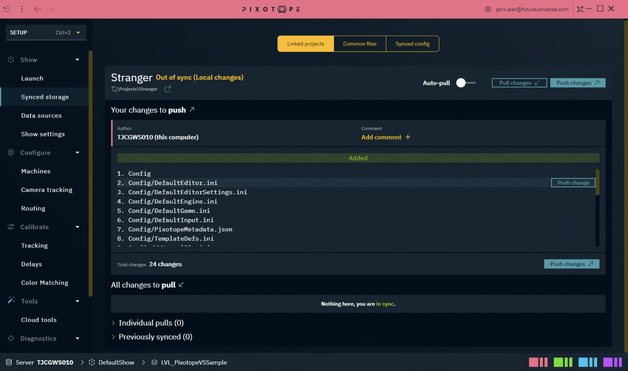Screen dimensions: 628x371
Task: Click the Tools wand icon
Action: pos(11,300)
